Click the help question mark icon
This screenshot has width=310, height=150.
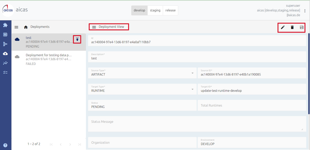5,145
